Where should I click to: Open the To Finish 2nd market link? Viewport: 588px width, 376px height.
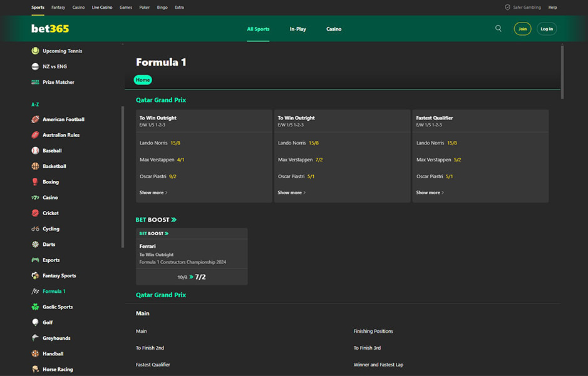150,348
